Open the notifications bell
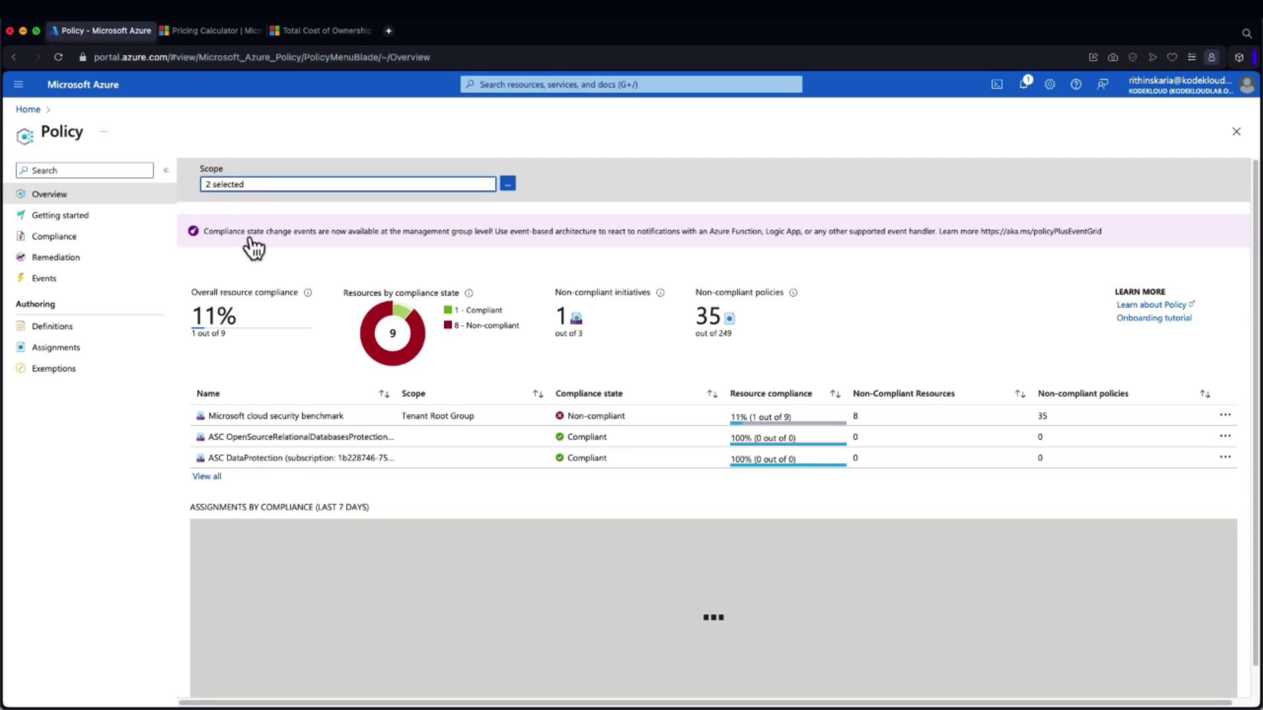Screen dimensions: 1263x710 (1024, 84)
